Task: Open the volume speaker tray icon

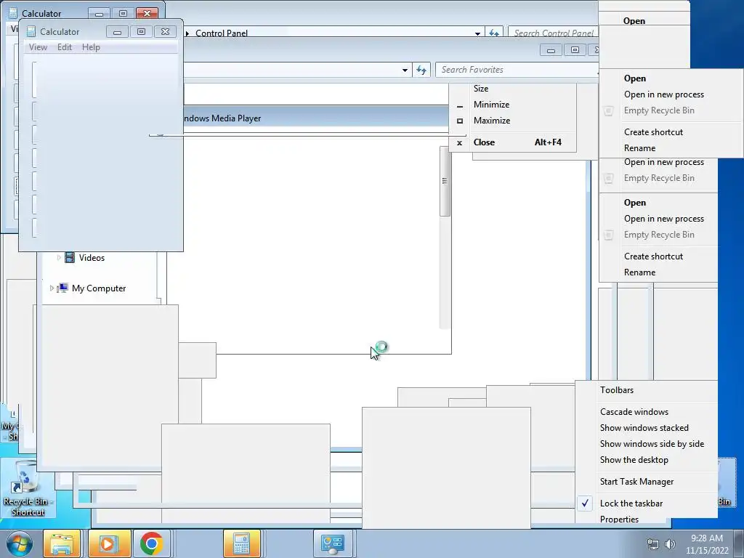Action: 670,544
